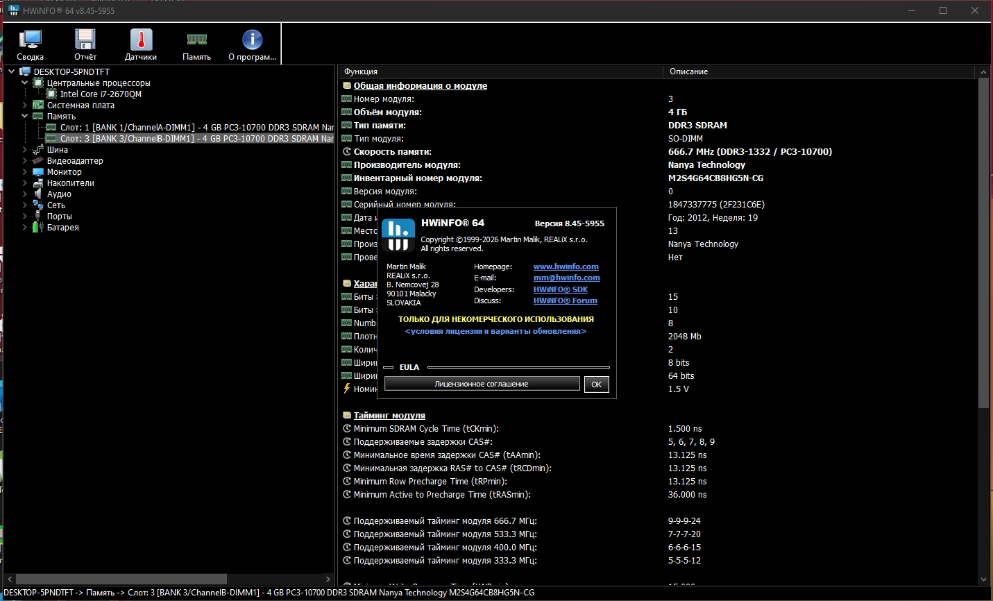Select the Порты label in the tree
The height and width of the screenshot is (601, 993).
pyautogui.click(x=60, y=217)
